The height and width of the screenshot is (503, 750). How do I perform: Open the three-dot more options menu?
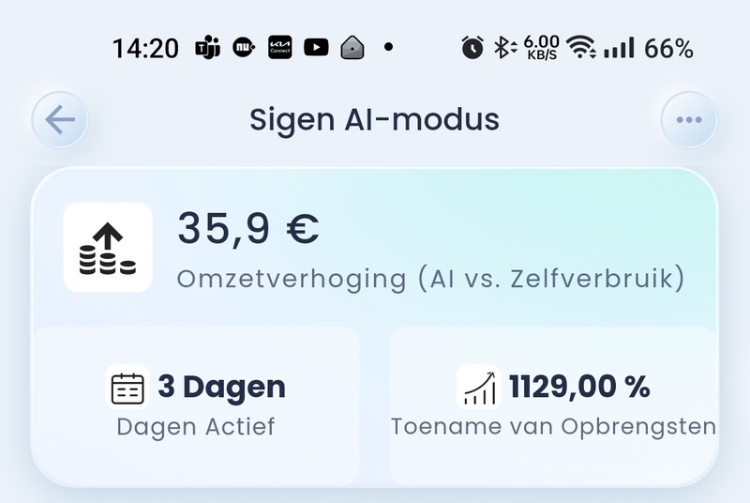coord(689,120)
